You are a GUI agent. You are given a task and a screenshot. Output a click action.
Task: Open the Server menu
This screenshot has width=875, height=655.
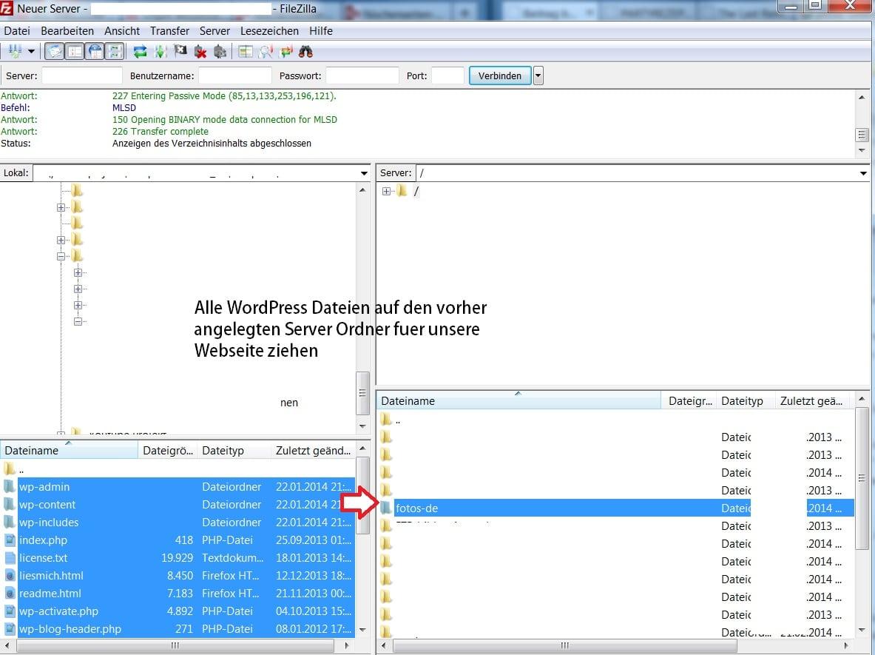pos(214,30)
